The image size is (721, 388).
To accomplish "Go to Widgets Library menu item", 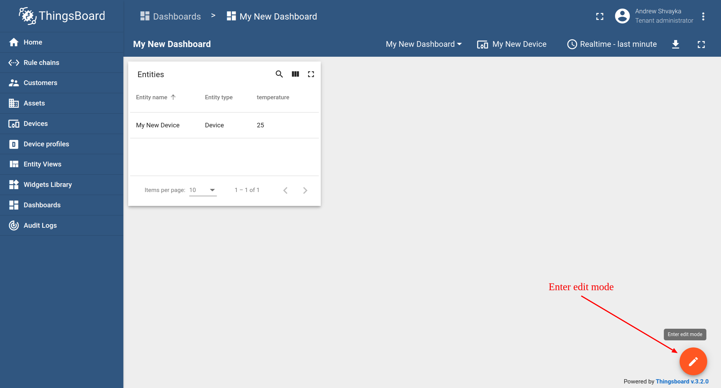I will pyautogui.click(x=48, y=185).
